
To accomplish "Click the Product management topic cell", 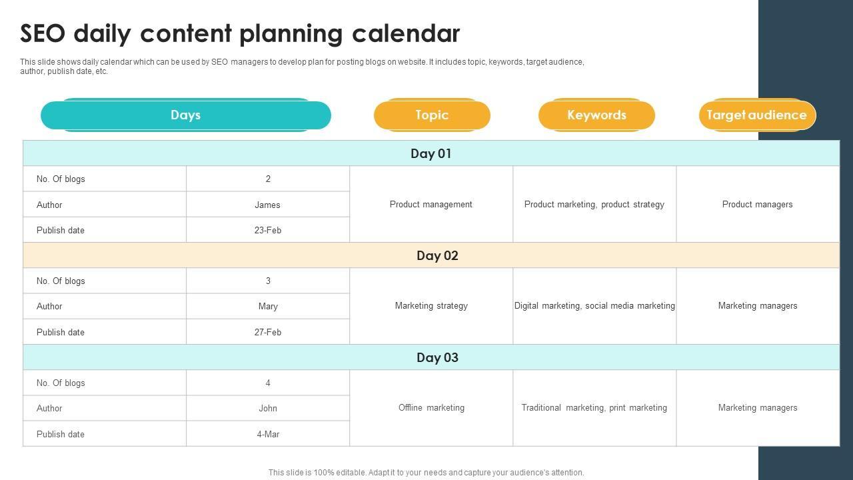I will tap(431, 205).
